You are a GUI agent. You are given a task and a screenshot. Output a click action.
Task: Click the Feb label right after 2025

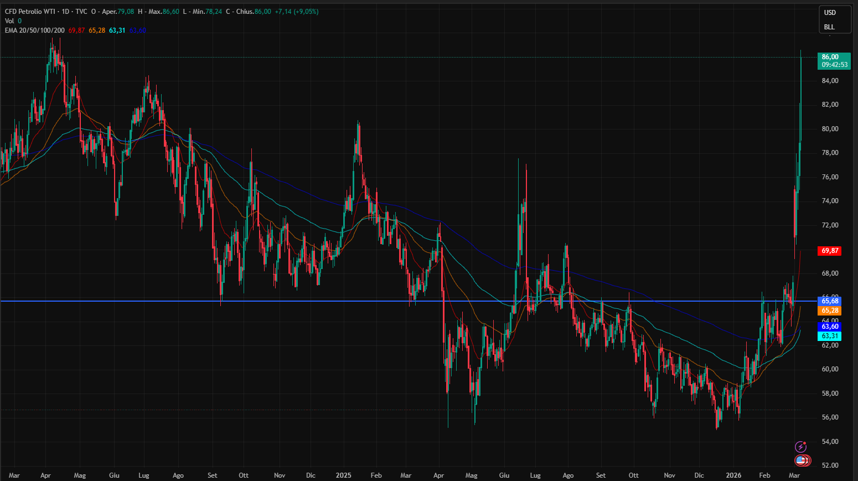pos(376,475)
